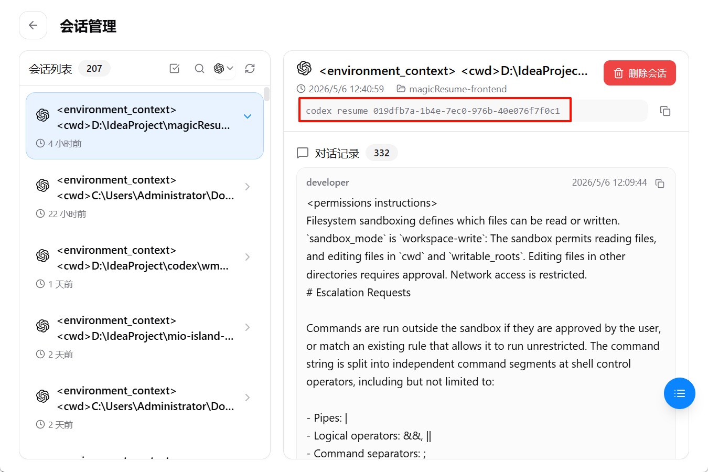708x472 pixels.
Task: Expand the chevron of the last C:\Users\Administrator session
Action: 248,398
